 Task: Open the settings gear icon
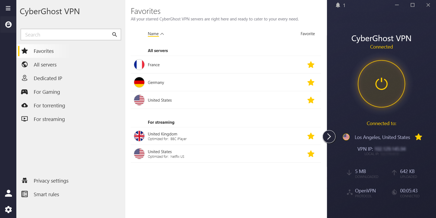point(8,210)
